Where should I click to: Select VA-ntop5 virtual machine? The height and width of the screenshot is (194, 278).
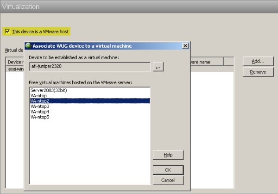click(90, 117)
